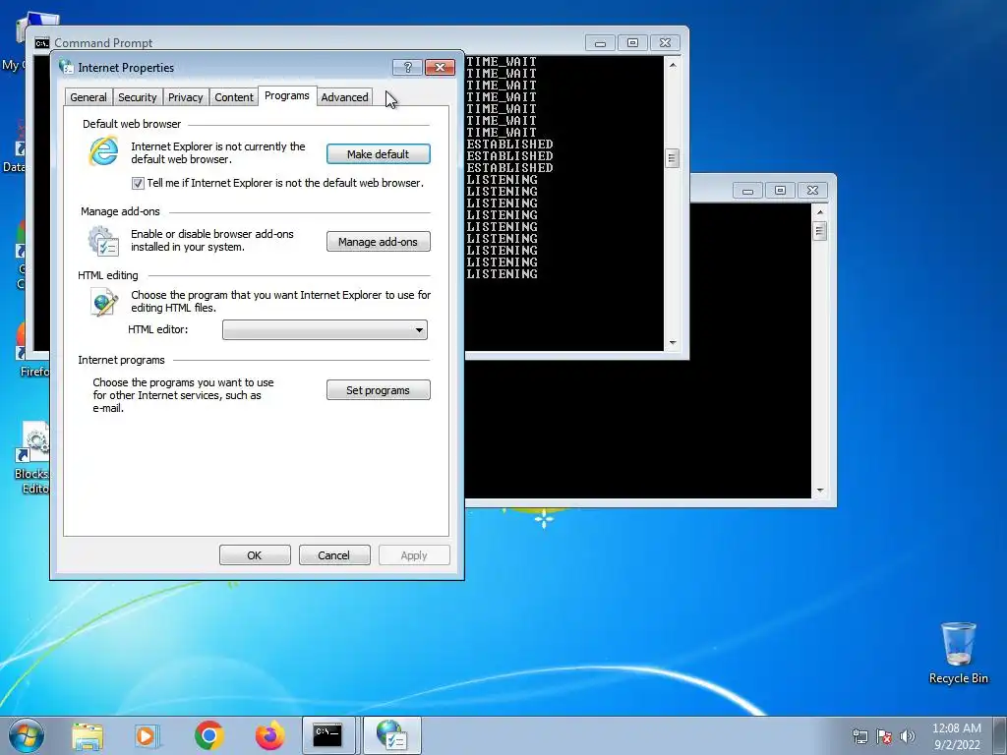Cancel the Internet Properties dialog
The height and width of the screenshot is (755, 1007).
pyautogui.click(x=334, y=555)
